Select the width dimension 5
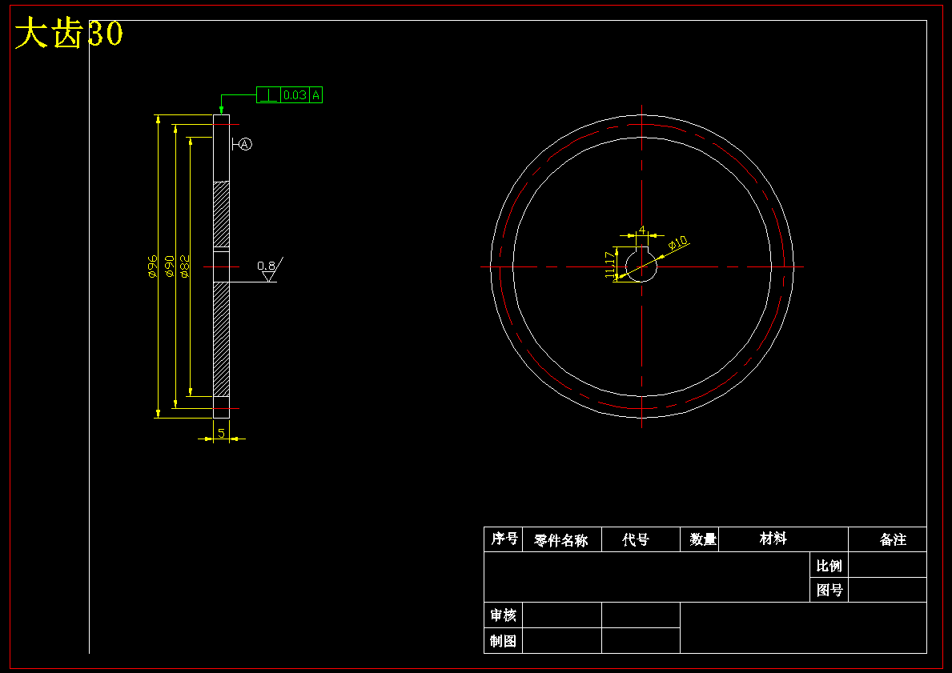 click(x=222, y=433)
